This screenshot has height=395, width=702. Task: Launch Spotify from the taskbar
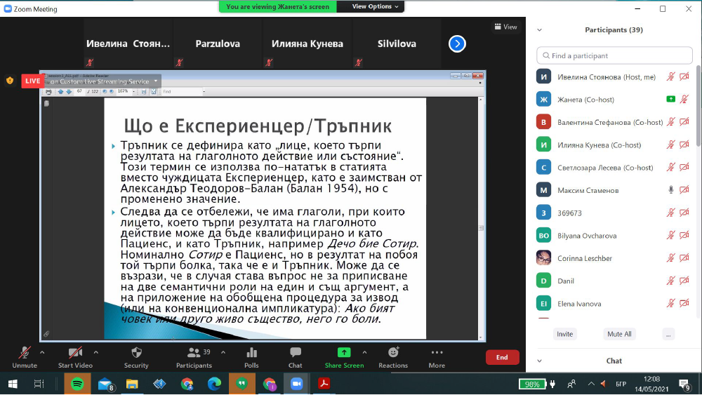pyautogui.click(x=77, y=384)
